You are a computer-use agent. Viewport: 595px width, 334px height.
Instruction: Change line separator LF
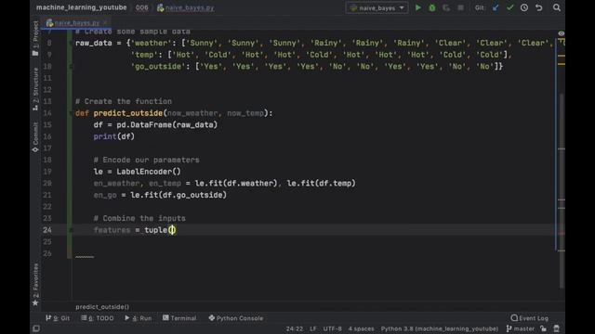[x=313, y=328]
